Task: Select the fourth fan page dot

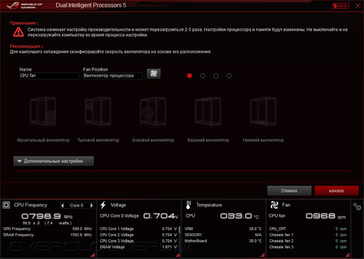Action: pos(229,76)
